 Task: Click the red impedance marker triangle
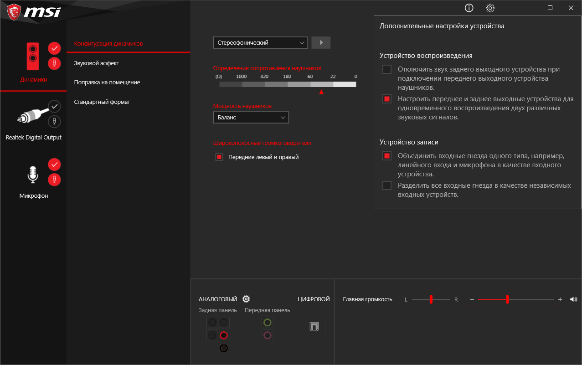pyautogui.click(x=321, y=92)
